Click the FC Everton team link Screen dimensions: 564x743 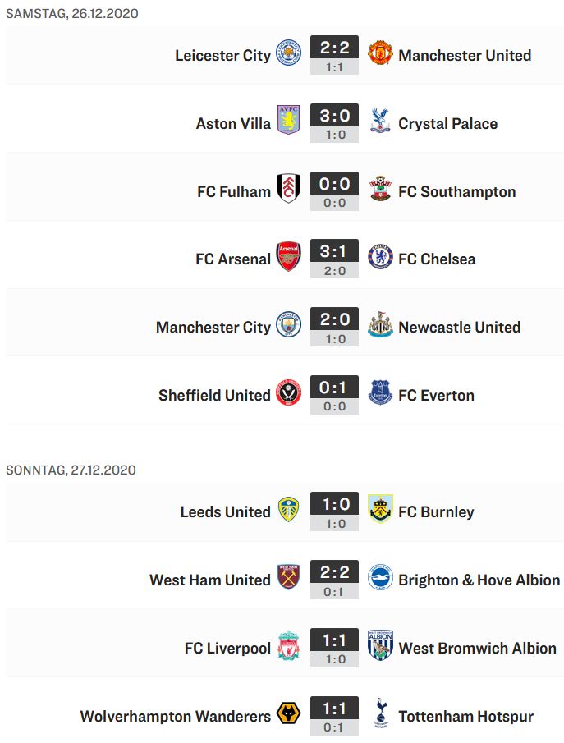(437, 396)
